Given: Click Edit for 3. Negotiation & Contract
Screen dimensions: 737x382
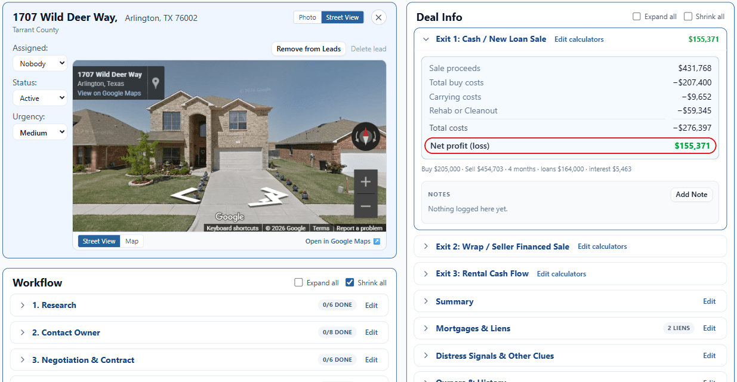Looking at the screenshot, I should pos(371,360).
